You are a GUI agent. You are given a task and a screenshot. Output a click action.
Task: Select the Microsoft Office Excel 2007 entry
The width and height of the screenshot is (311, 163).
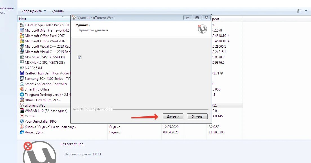[45, 36]
